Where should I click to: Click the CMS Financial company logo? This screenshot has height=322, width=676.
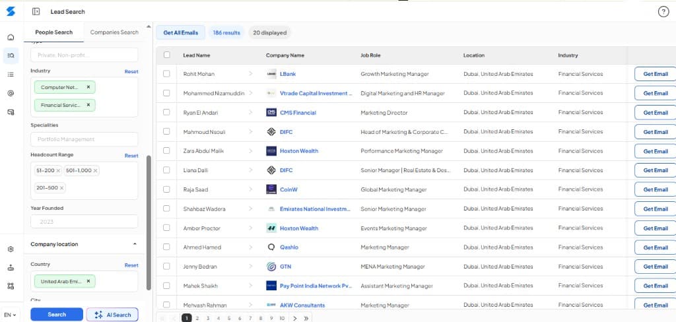[x=271, y=113]
